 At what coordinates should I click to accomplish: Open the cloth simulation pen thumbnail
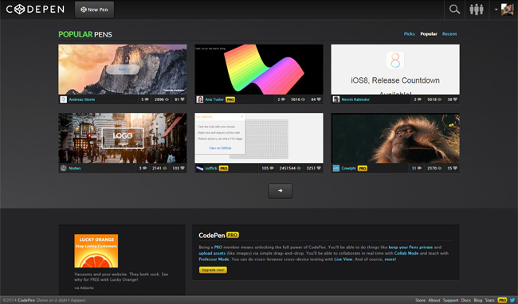point(259,138)
